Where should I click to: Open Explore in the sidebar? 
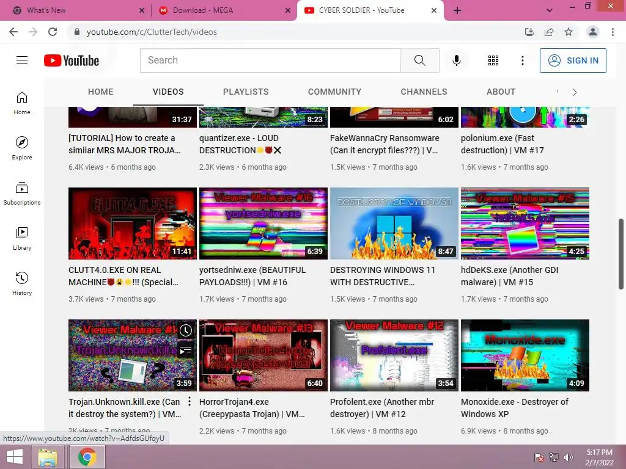tap(22, 148)
